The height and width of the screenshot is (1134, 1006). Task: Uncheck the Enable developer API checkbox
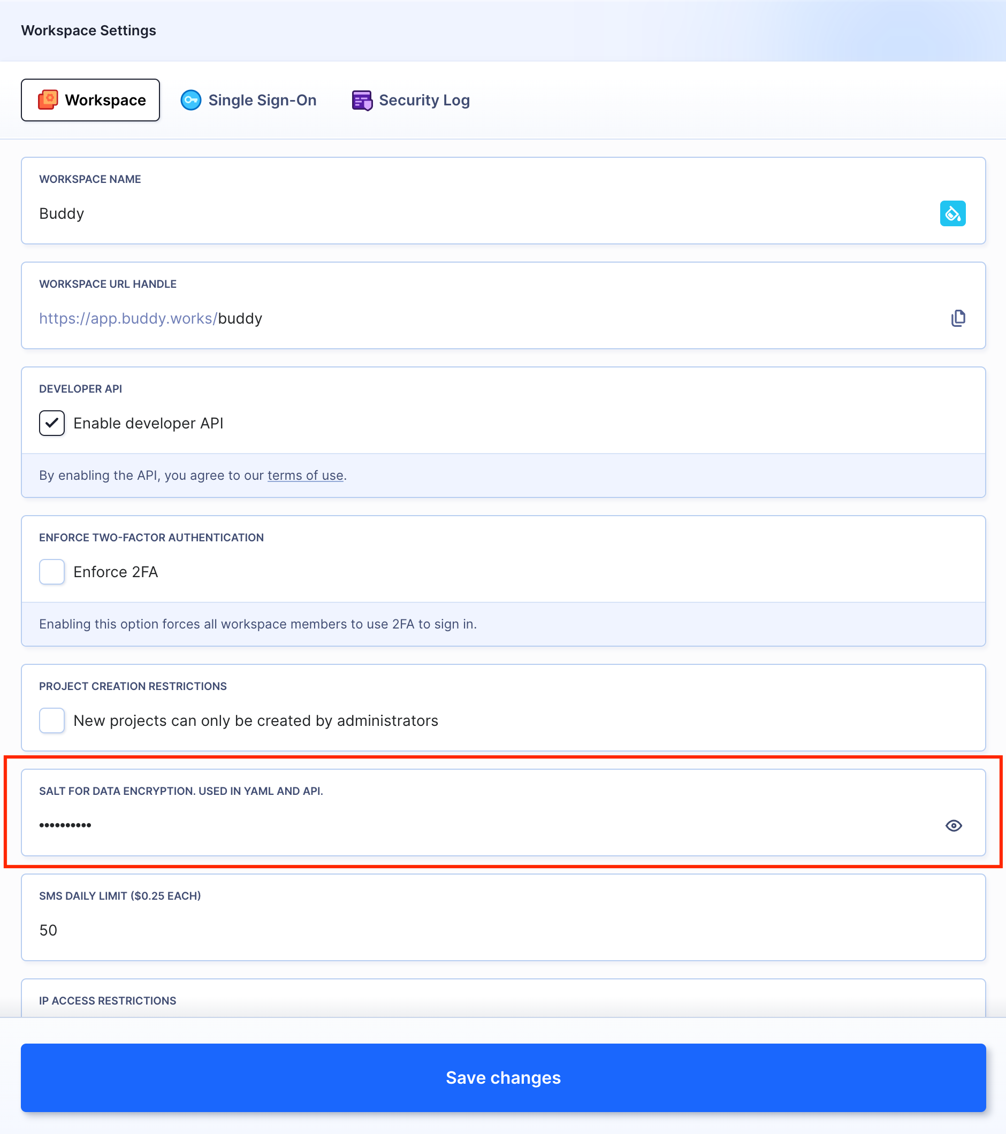(51, 423)
